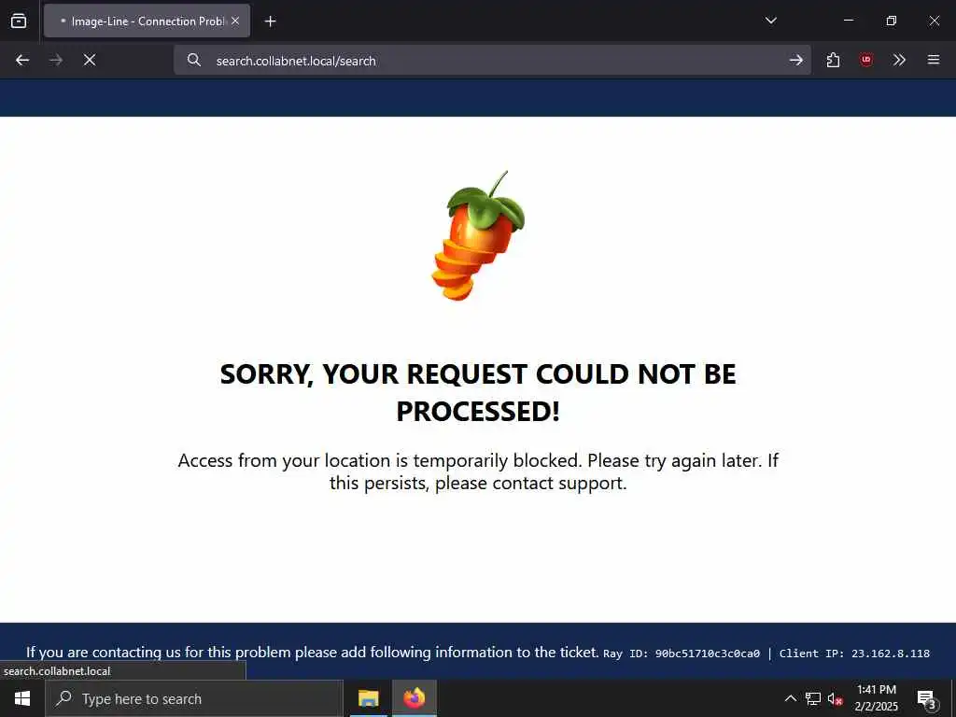Open a new tab with plus button
This screenshot has width=956, height=717.
tap(270, 21)
